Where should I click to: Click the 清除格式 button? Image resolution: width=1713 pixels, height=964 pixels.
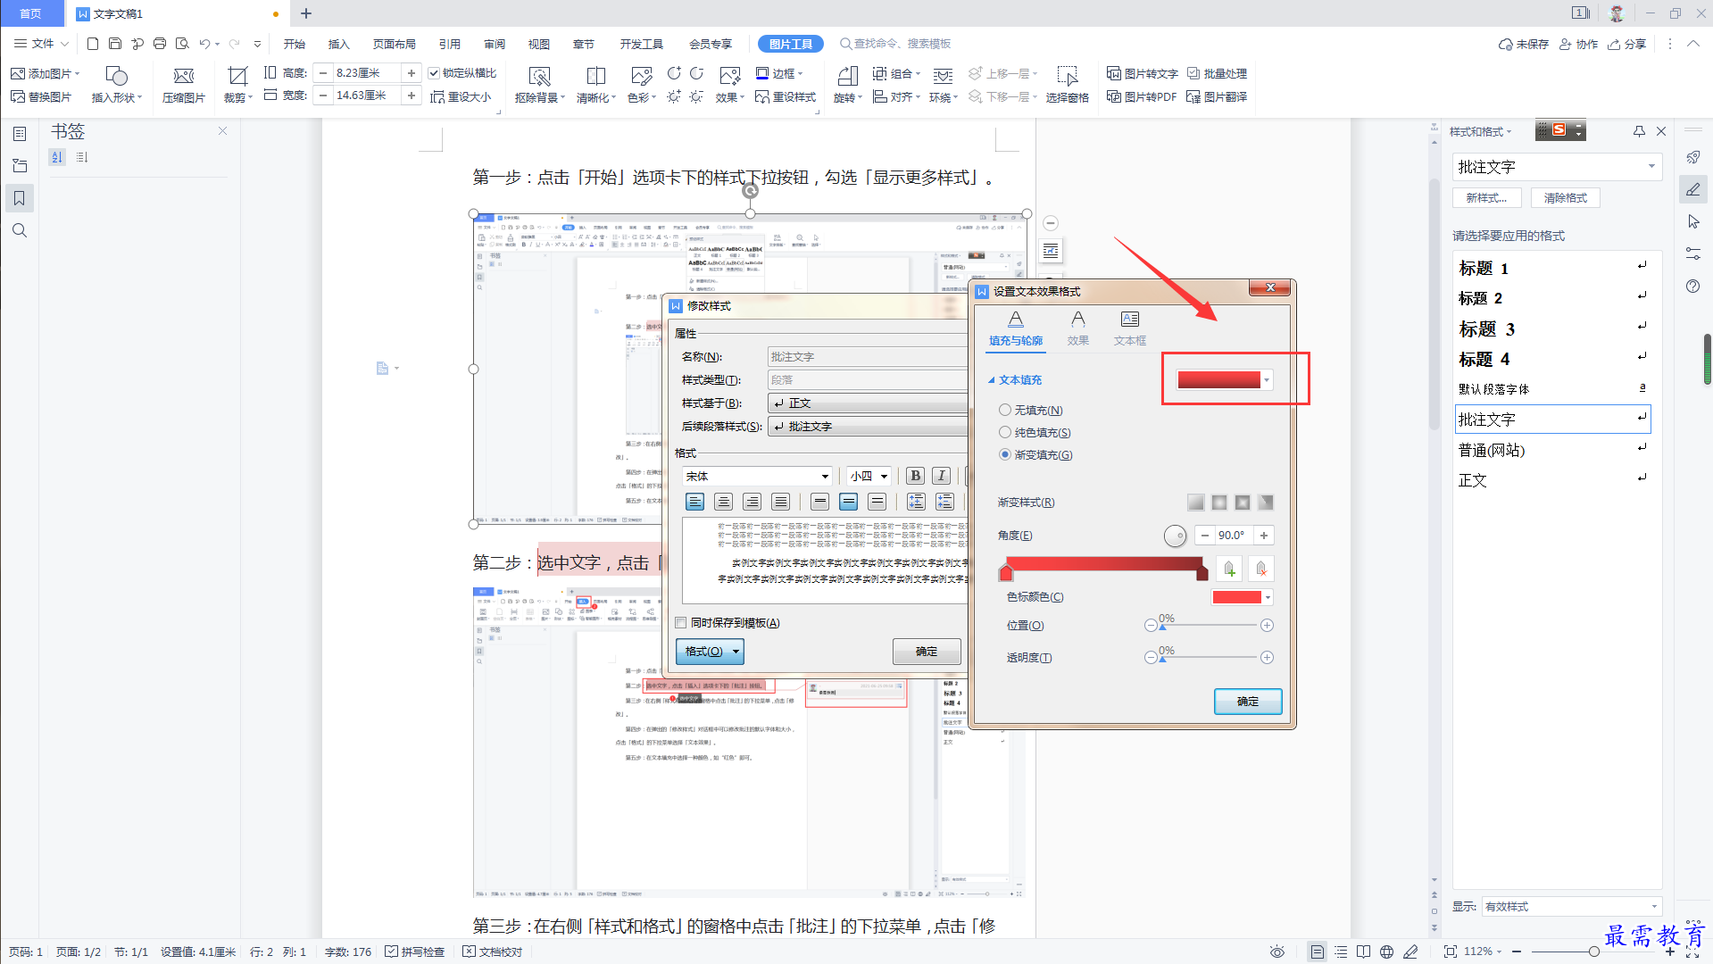1566,198
